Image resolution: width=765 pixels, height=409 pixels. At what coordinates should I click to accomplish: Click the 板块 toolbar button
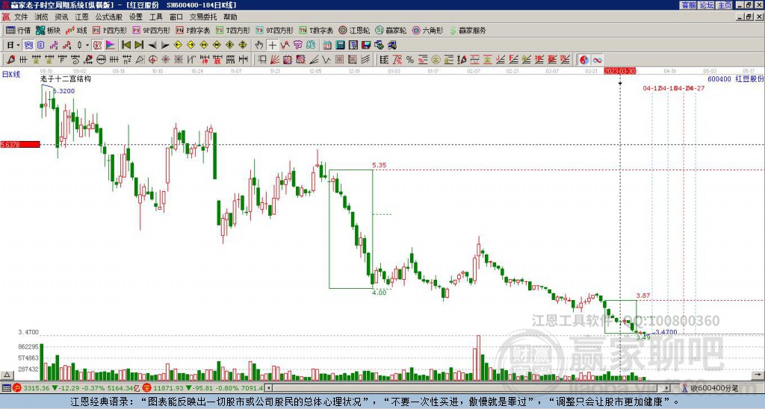(47, 31)
